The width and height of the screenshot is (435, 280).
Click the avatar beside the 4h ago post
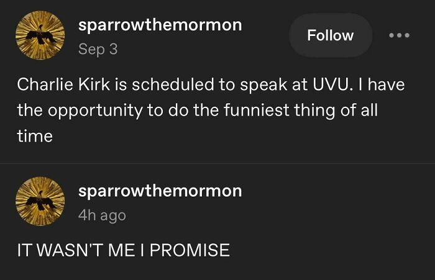coord(40,201)
